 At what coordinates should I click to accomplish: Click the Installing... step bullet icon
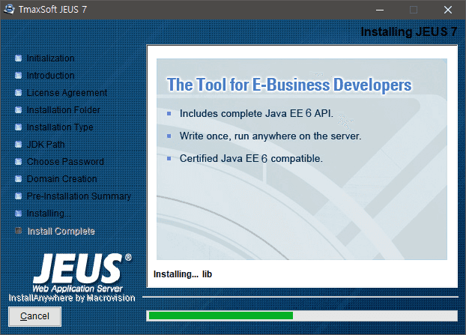(19, 214)
